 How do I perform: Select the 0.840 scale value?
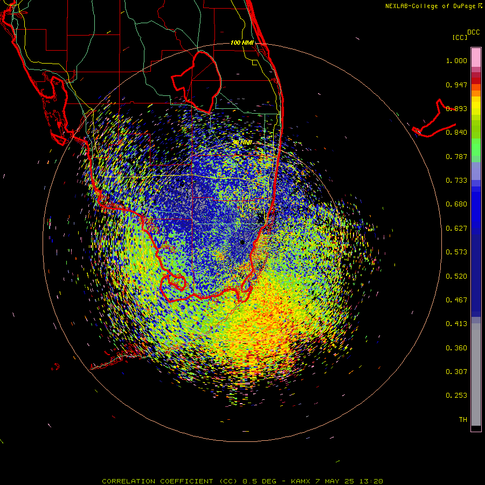pos(456,133)
